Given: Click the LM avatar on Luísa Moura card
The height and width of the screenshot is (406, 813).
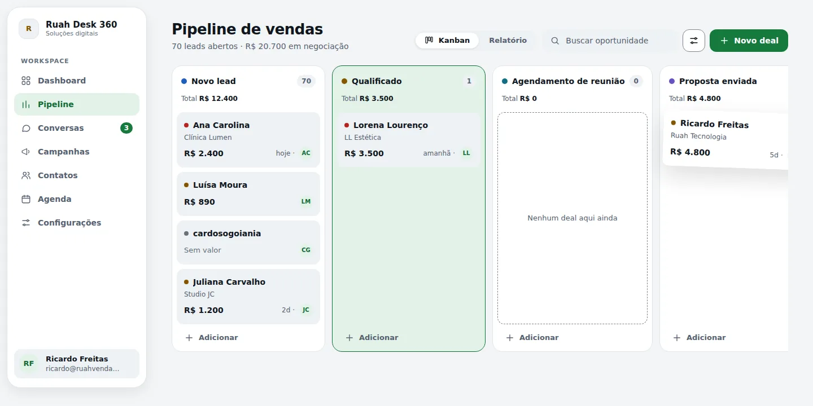Looking at the screenshot, I should click(306, 201).
